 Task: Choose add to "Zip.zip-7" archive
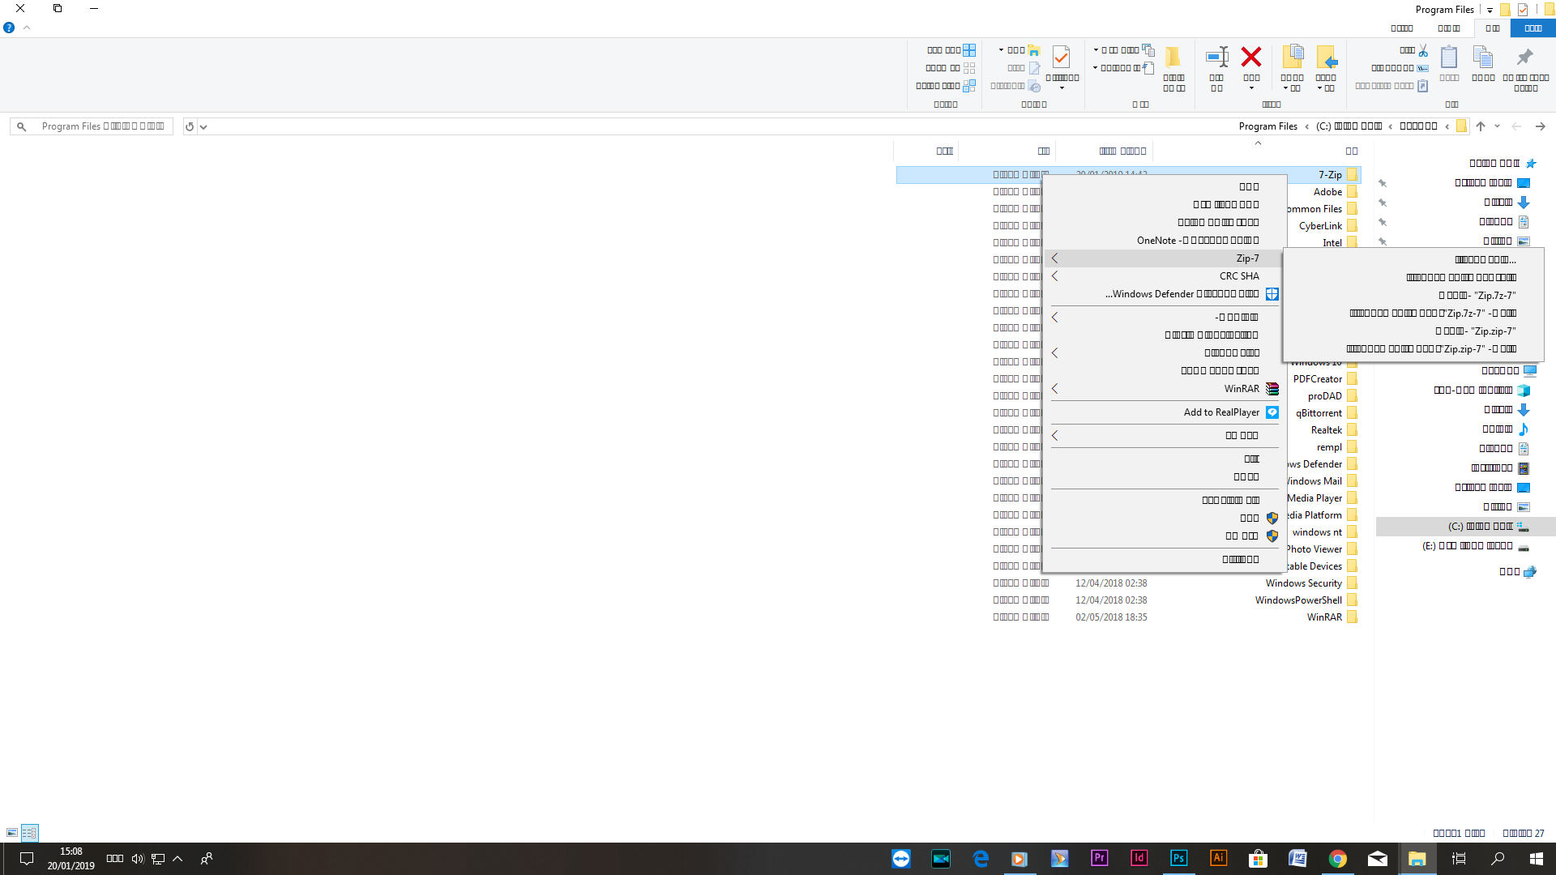click(x=1413, y=331)
